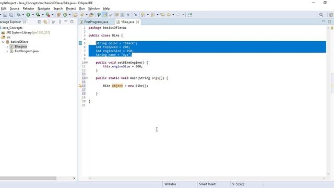Click the Search flashlight toolbar icon
This screenshot has height=188, width=334.
tap(82, 15)
